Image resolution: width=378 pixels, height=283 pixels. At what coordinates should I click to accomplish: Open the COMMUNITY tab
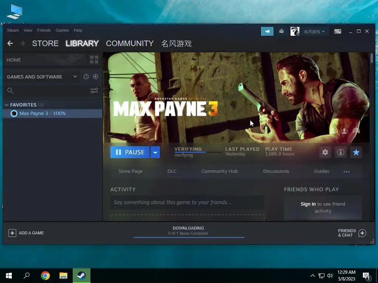tap(130, 43)
